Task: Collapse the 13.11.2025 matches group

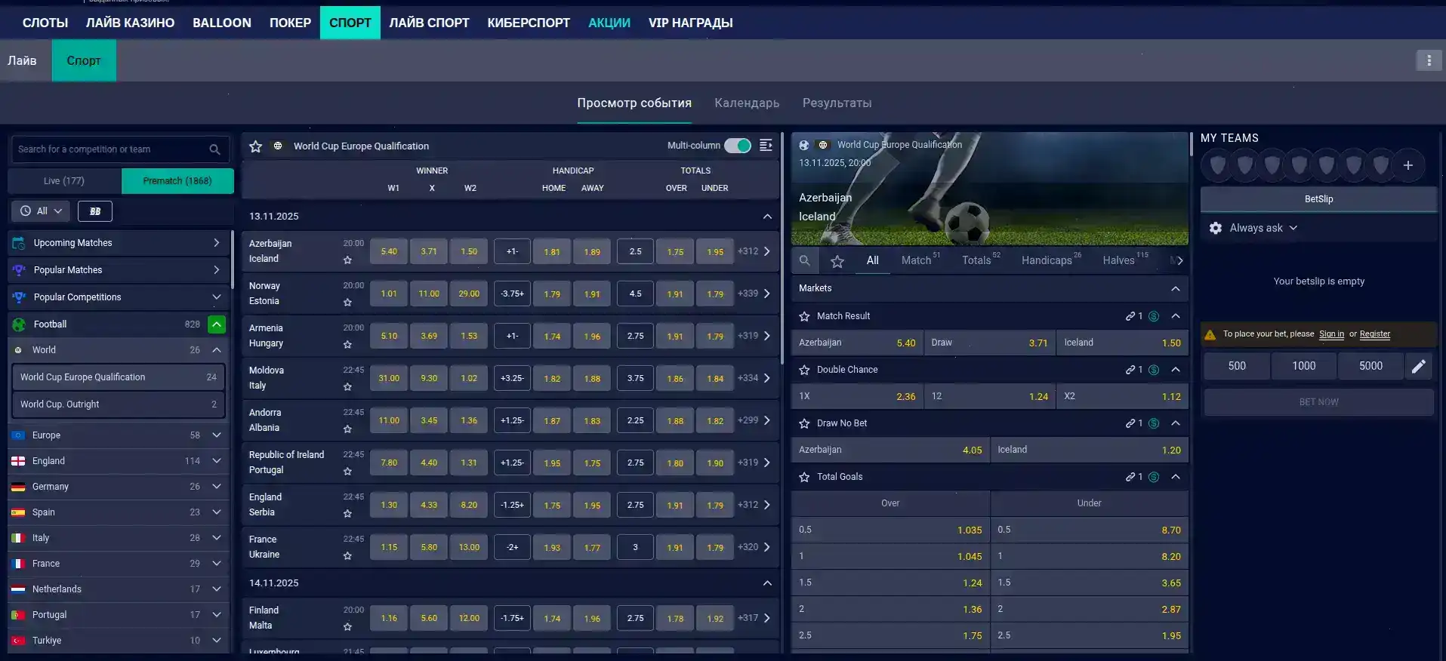Action: click(767, 217)
